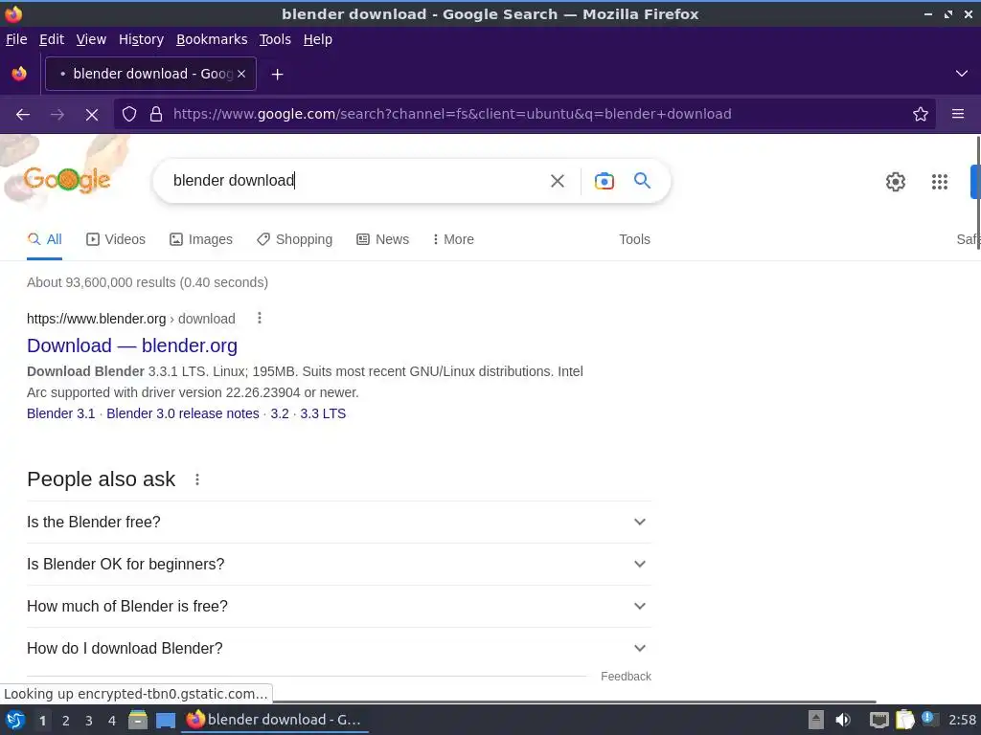Click the taskbar clock

[962, 720]
